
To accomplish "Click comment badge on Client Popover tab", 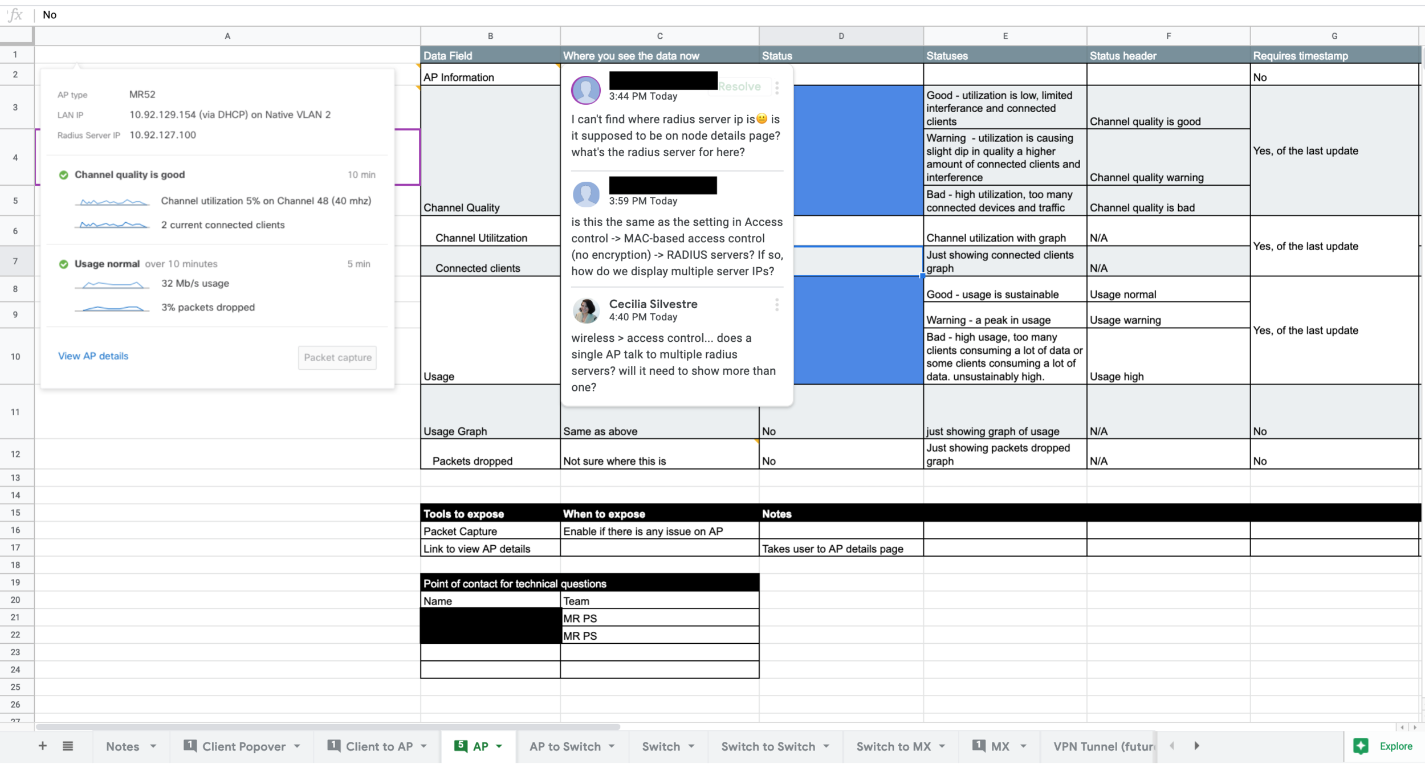I will 190,746.
